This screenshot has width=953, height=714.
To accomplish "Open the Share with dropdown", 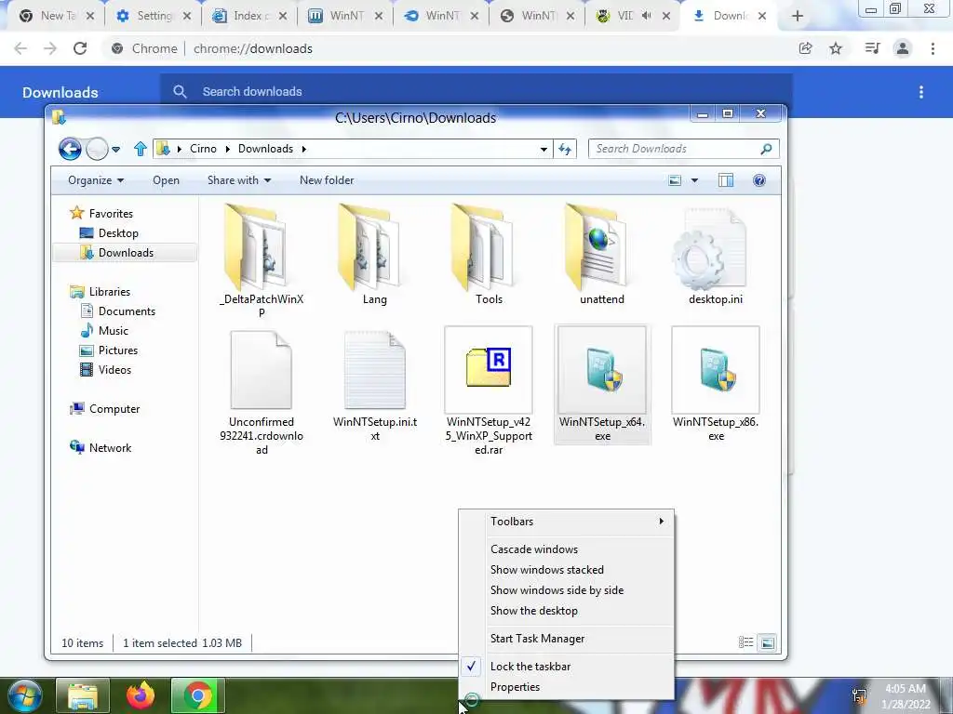I will click(239, 180).
